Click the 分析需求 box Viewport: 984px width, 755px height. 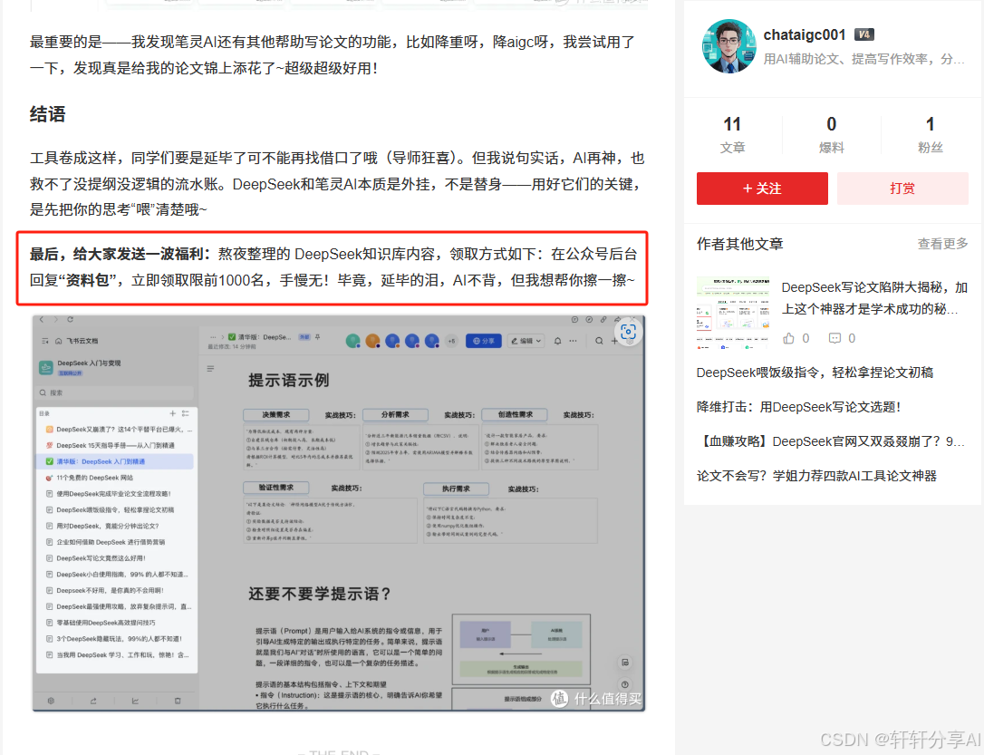(395, 415)
